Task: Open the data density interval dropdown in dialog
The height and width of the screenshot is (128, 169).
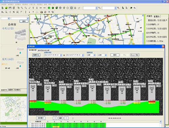Action: 106,55
